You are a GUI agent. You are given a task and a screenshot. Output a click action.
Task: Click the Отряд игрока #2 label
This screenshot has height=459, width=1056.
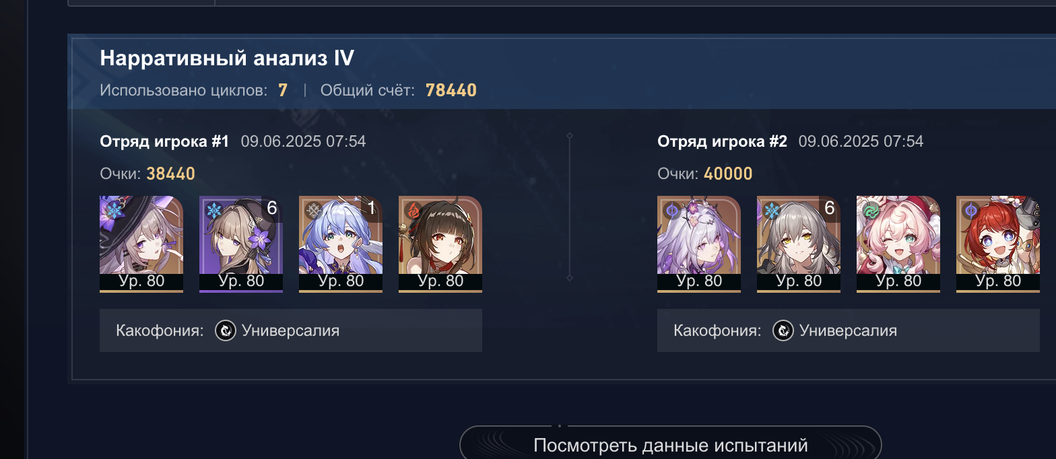pyautogui.click(x=722, y=141)
